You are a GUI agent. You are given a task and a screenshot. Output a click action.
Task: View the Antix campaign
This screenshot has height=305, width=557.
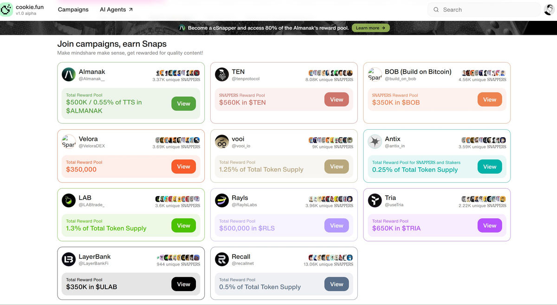point(490,167)
